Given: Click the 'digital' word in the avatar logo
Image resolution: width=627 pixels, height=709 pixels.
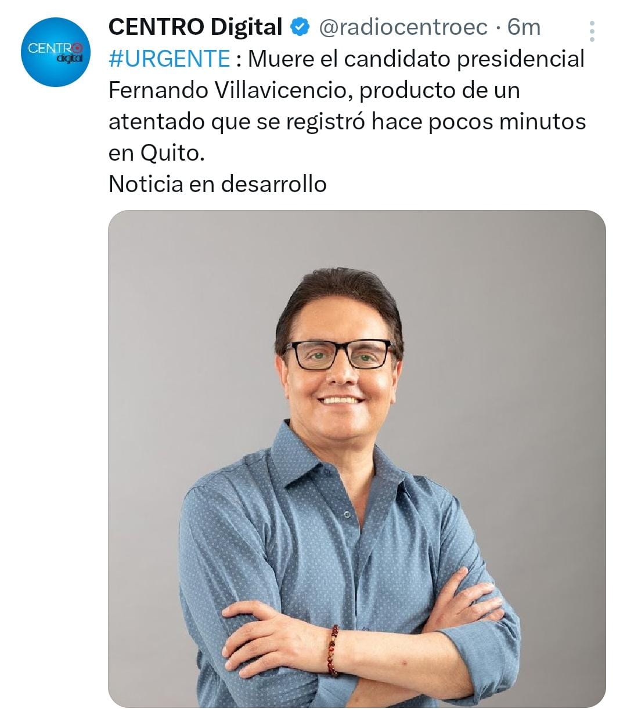Looking at the screenshot, I should pos(69,58).
